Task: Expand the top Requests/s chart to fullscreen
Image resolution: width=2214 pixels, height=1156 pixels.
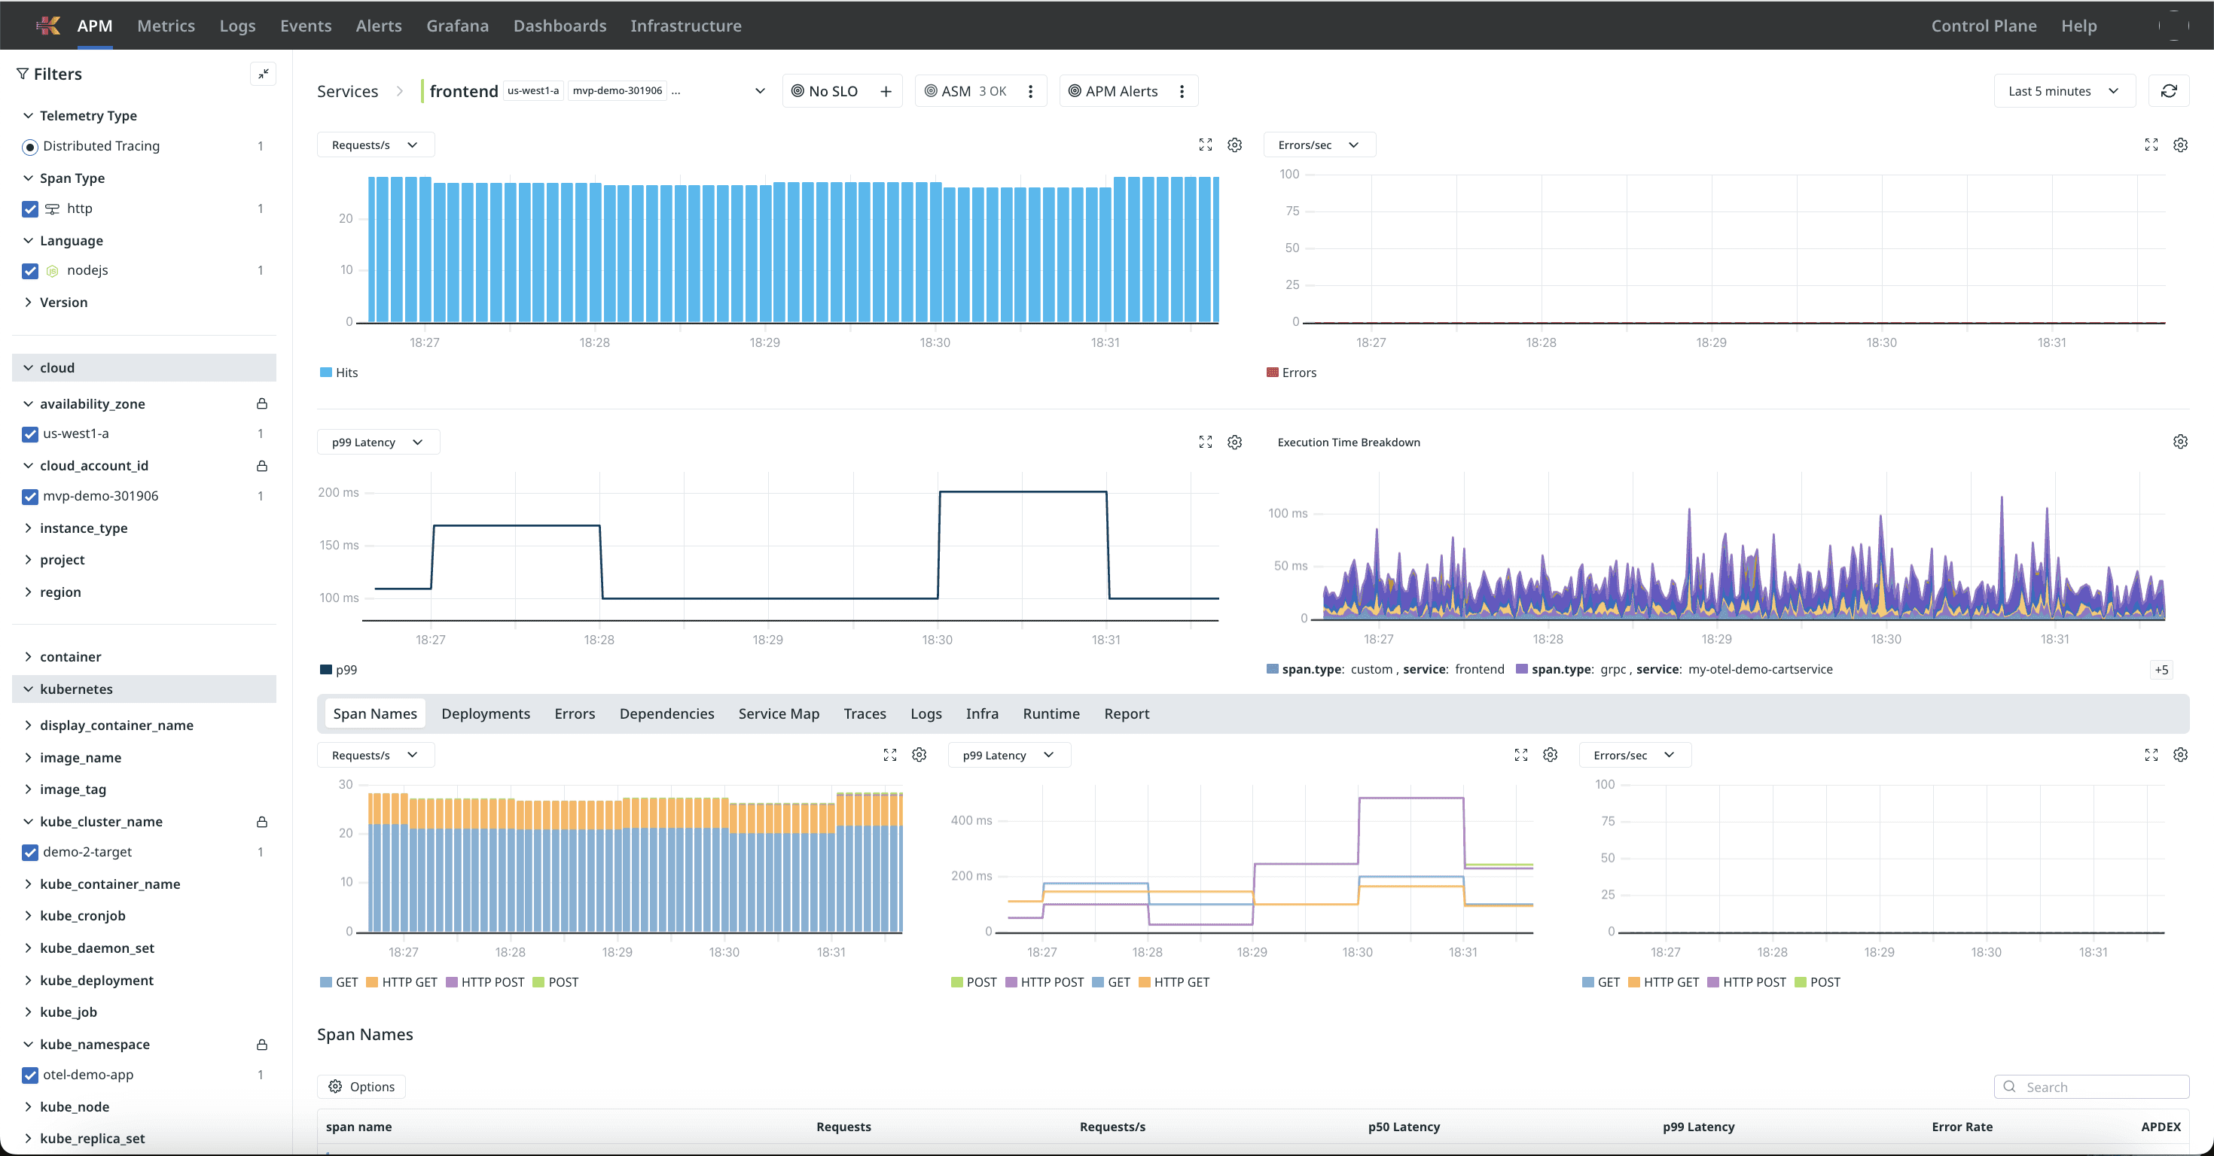Action: pyautogui.click(x=1205, y=145)
